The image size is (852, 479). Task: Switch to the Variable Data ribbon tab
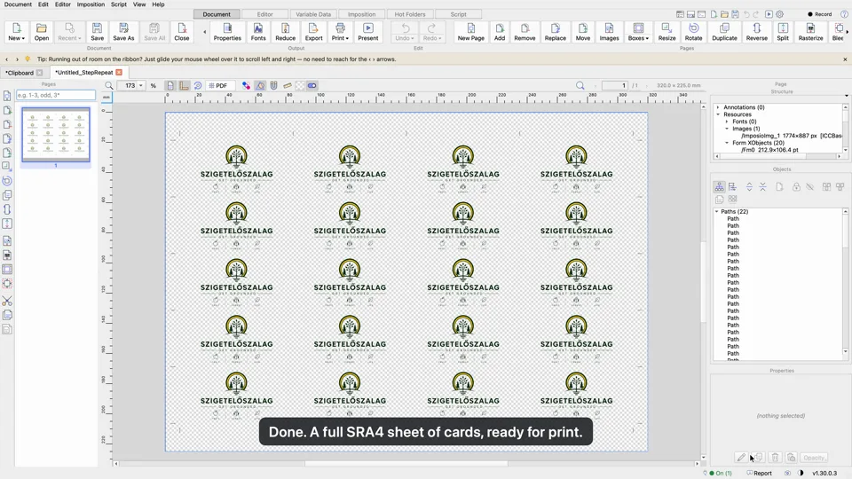[313, 14]
